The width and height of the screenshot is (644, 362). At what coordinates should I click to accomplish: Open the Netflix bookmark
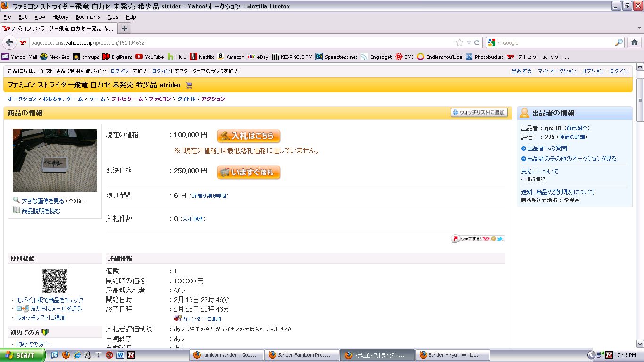pos(202,57)
